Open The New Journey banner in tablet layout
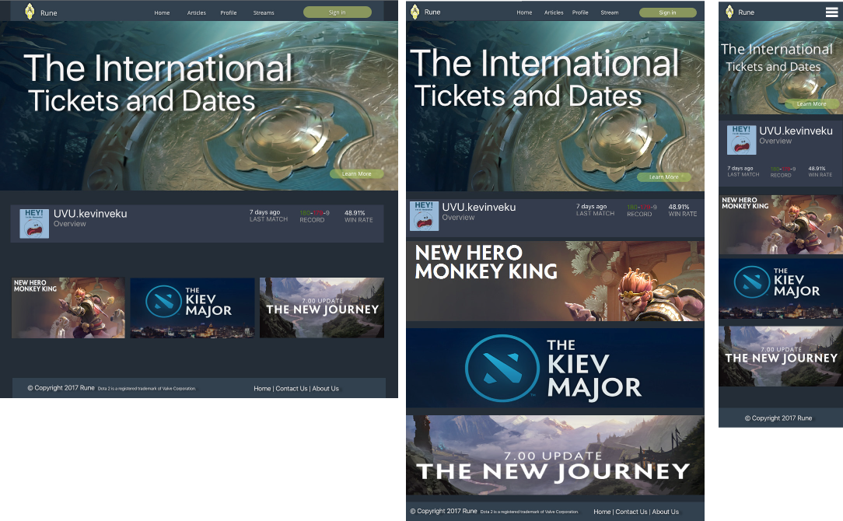Viewport: 843px width, 521px height. (x=555, y=456)
